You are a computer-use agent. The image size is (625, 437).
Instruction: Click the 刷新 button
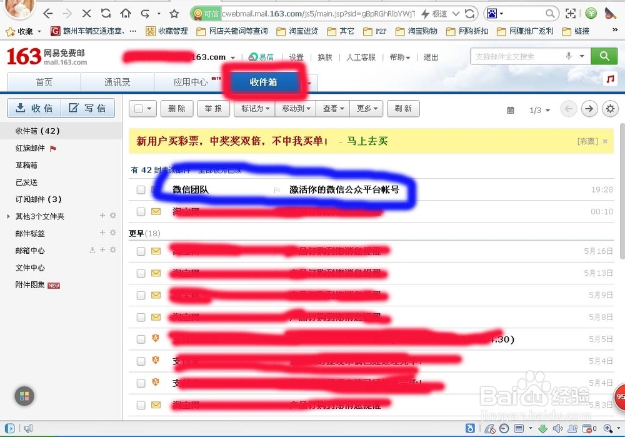click(403, 108)
